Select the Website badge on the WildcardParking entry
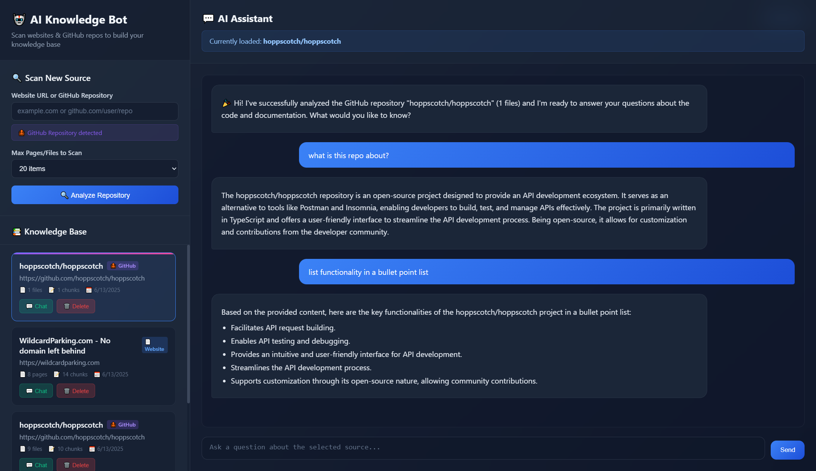The width and height of the screenshot is (816, 471). [154, 345]
